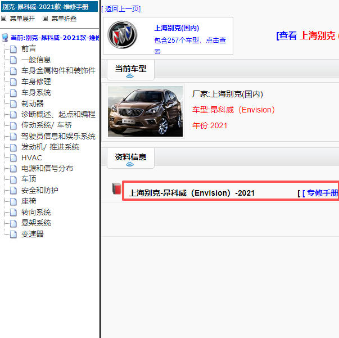This screenshot has width=339, height=338.
Task: Click the 厂家:上海别克(国内) text
Action: [x=228, y=94]
